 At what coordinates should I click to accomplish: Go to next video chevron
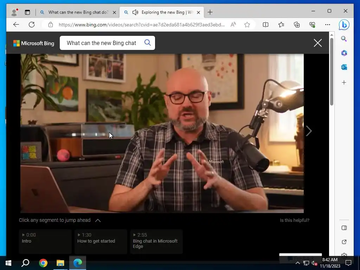pos(309,131)
